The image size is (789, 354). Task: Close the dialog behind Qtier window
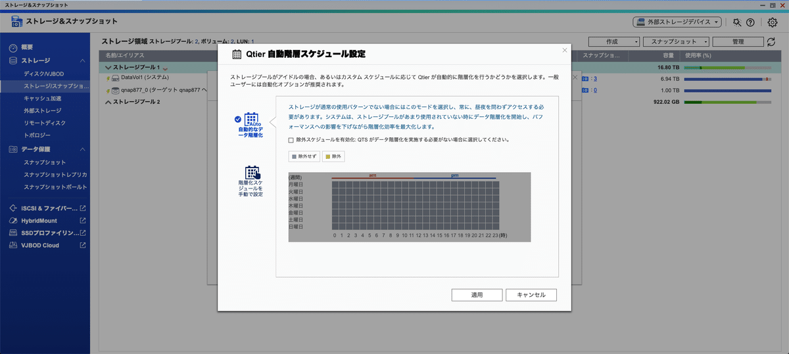(576, 77)
